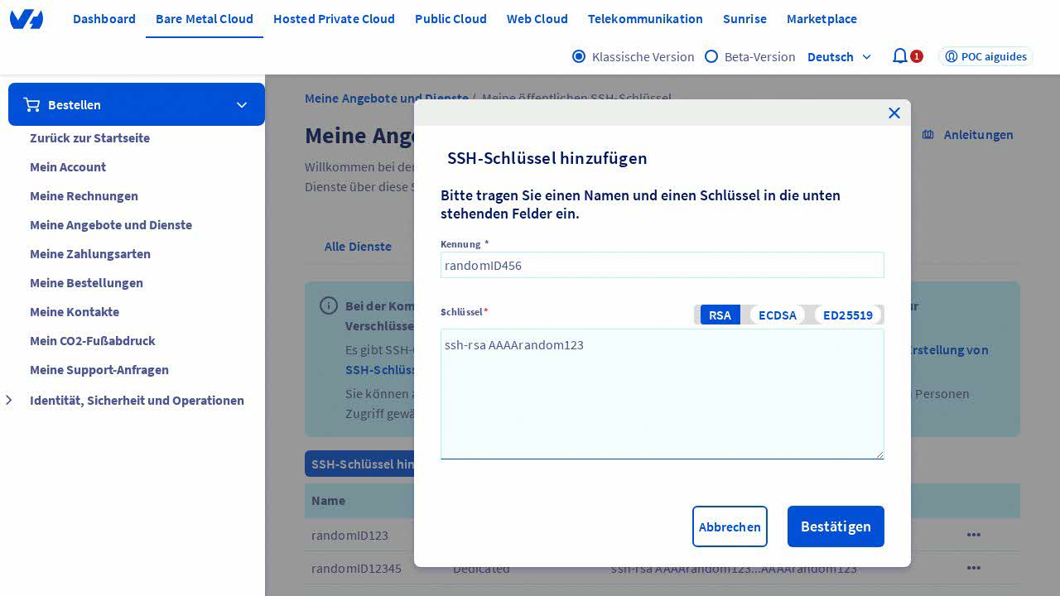Open the Bare Metal Cloud menu
The height and width of the screenshot is (596, 1060).
pos(205,18)
